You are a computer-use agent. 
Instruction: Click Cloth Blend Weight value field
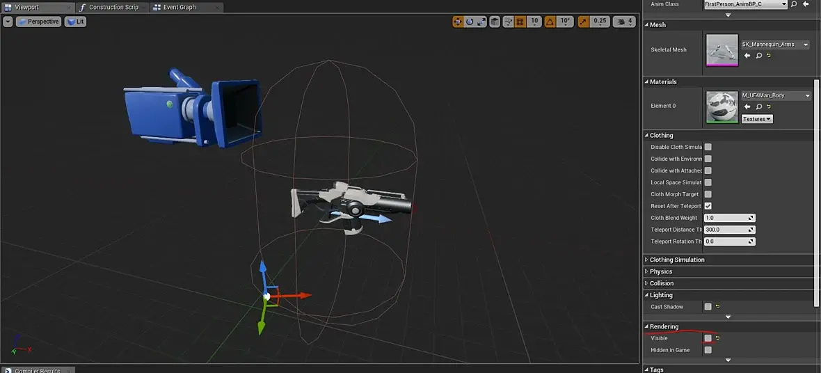(x=729, y=218)
